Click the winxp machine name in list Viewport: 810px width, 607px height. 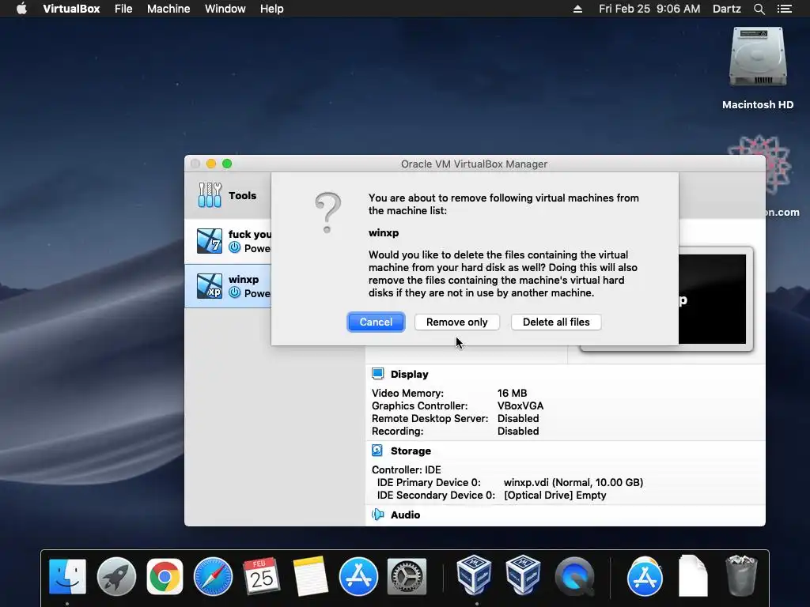(244, 279)
